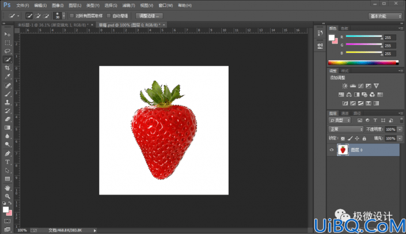Click the 'Refine Edge...' button
Screen dimensions: 406x234
pyautogui.click(x=149, y=16)
